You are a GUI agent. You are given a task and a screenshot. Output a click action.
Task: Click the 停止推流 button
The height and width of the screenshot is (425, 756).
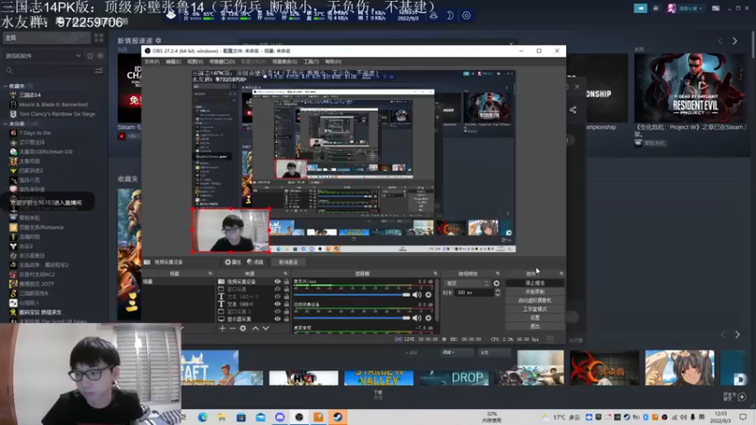click(x=535, y=283)
